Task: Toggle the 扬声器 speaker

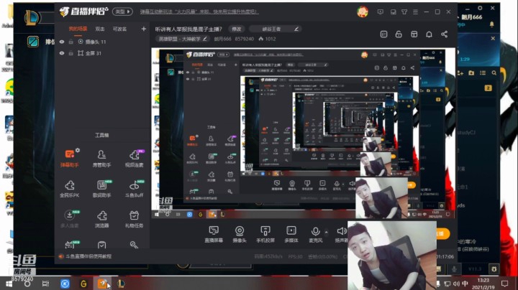Action: 341,234
